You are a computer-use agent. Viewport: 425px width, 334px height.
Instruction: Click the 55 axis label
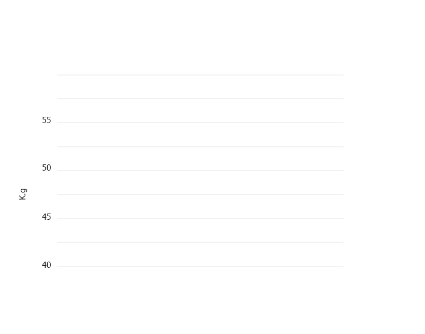[x=46, y=120]
